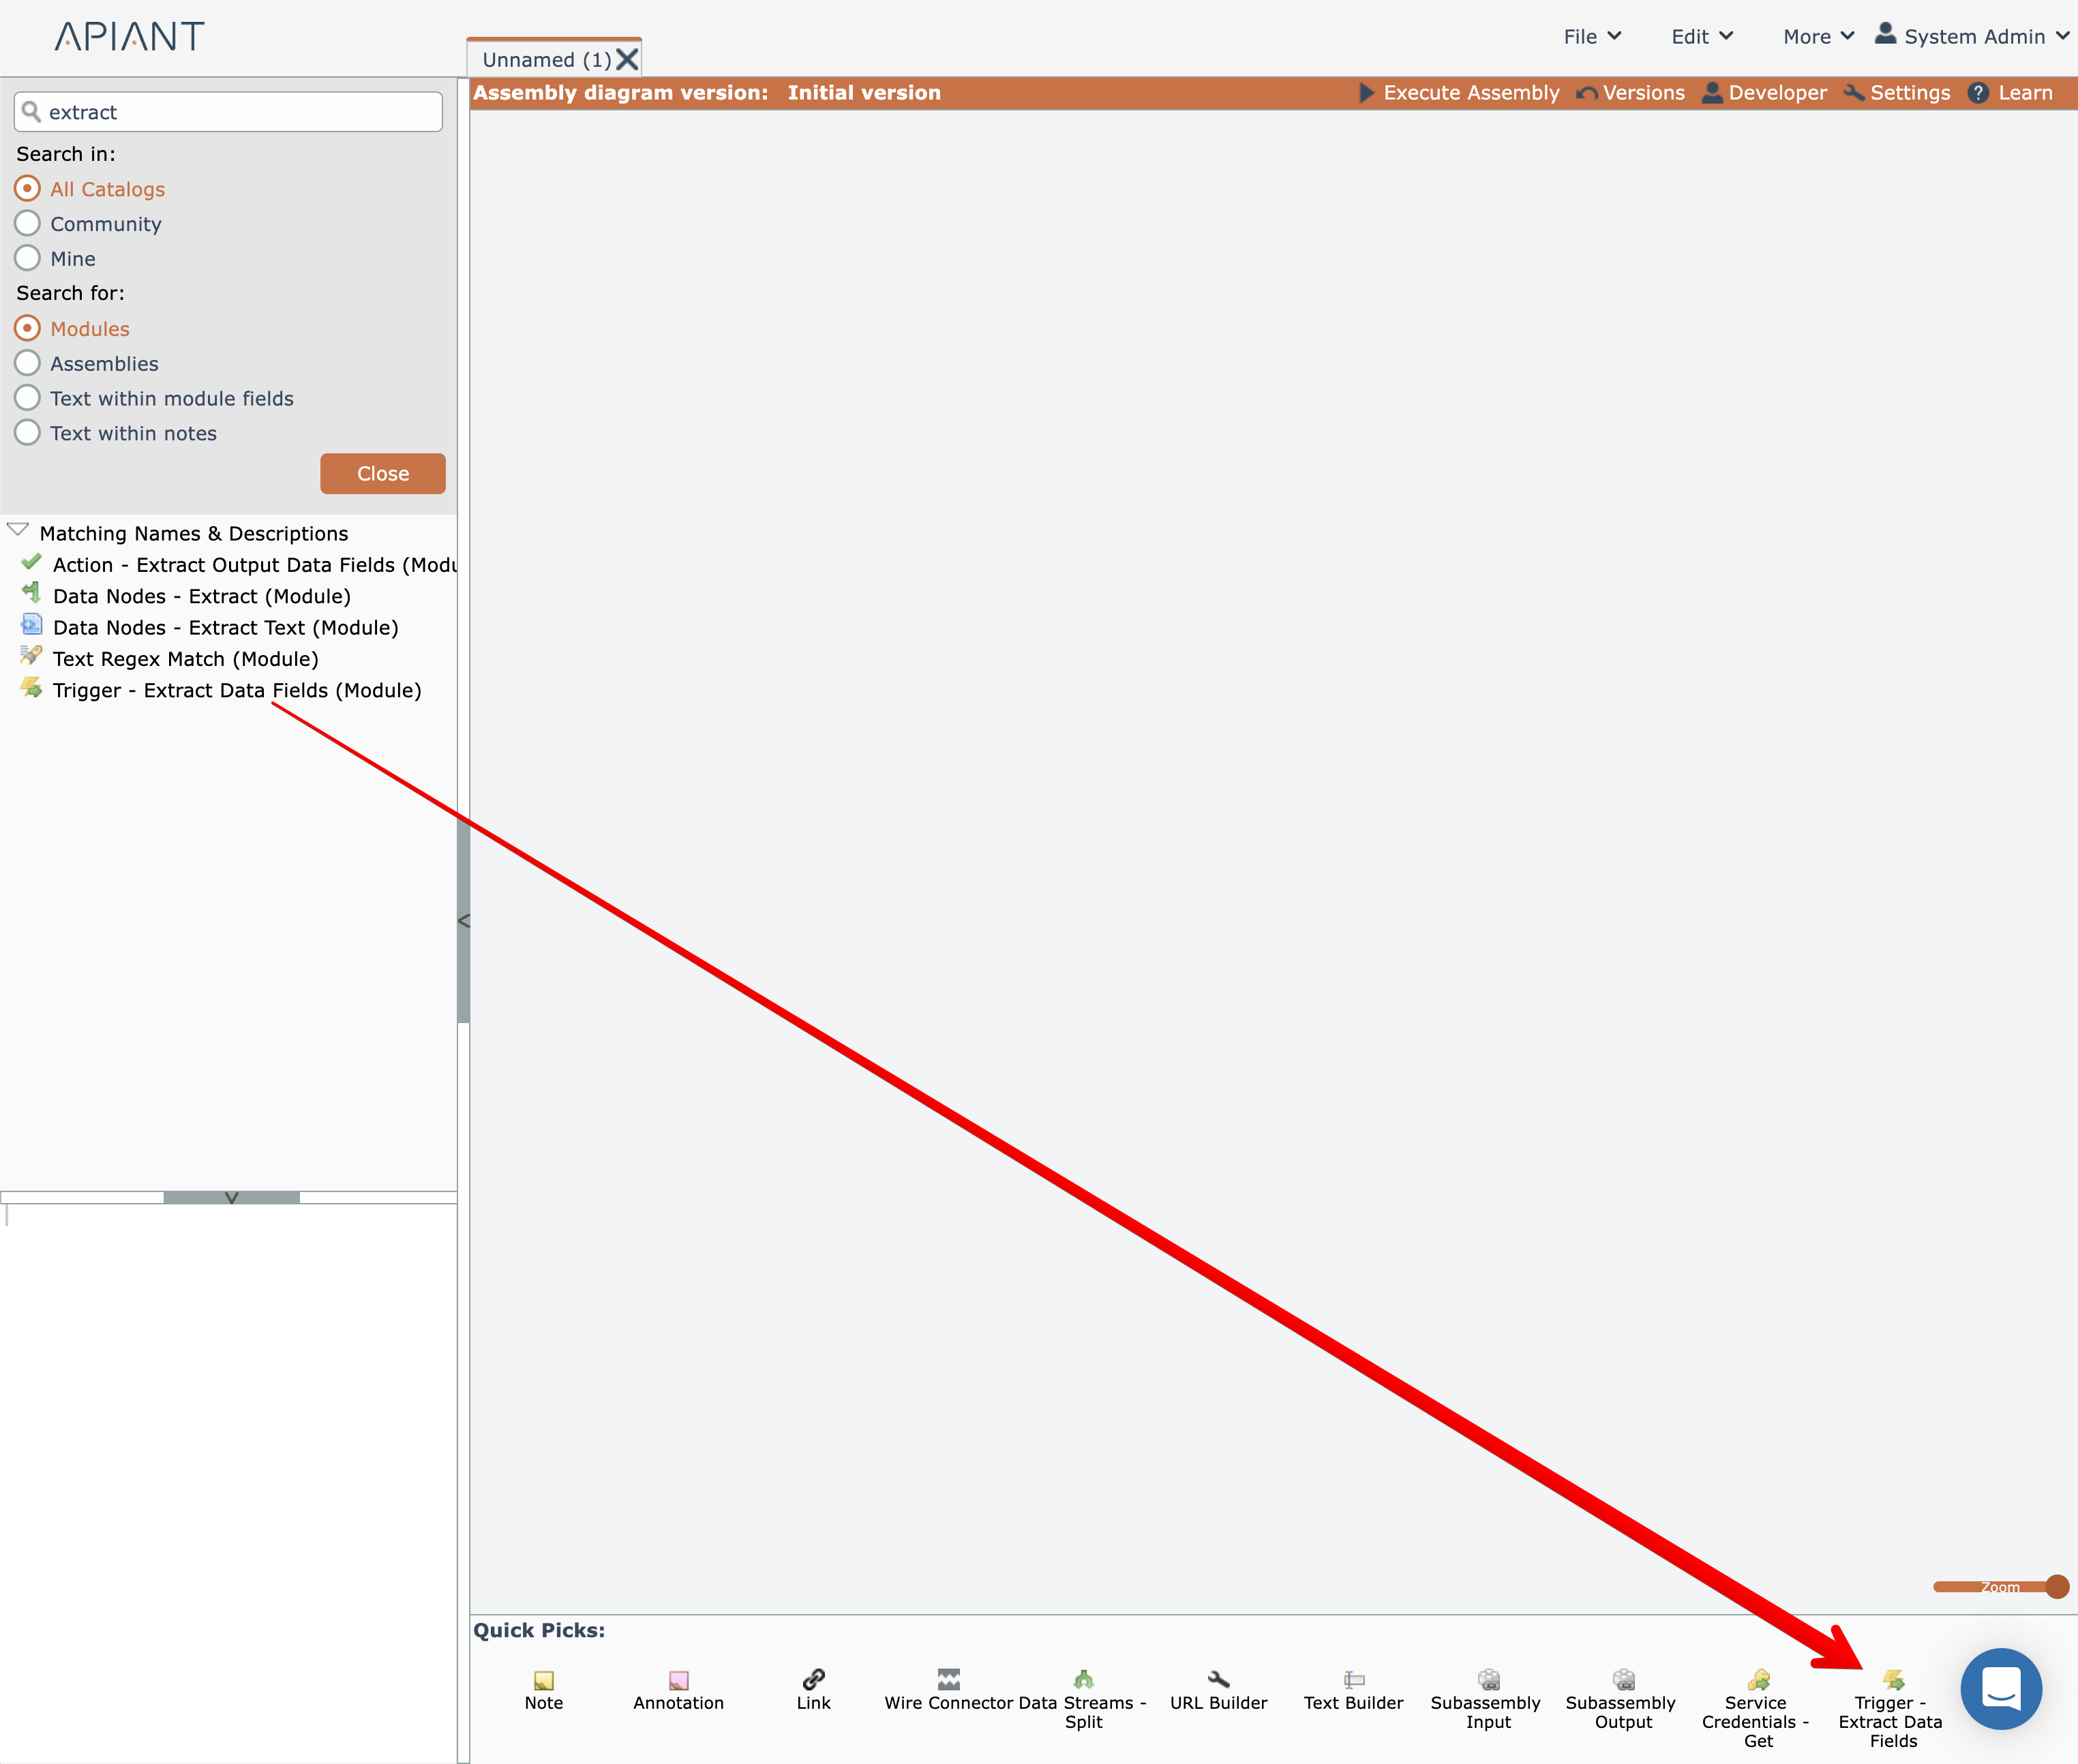Click the Subassembly Input icon
2078x1764 pixels.
click(1488, 1679)
